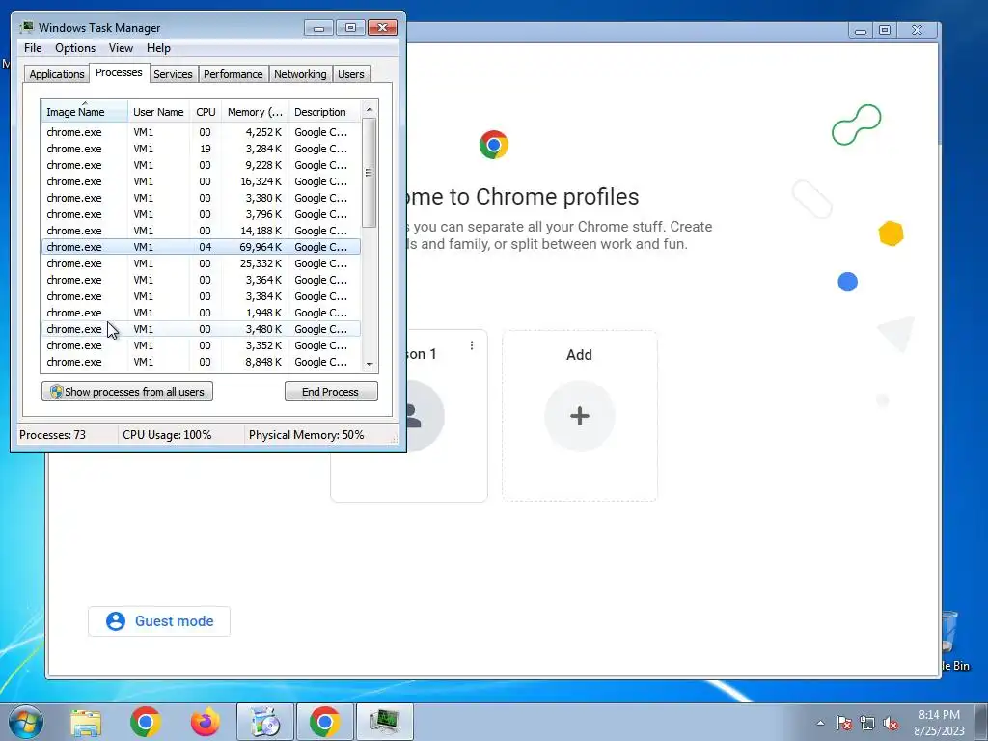Select chrome.exe row using 4,252 K

(x=201, y=132)
